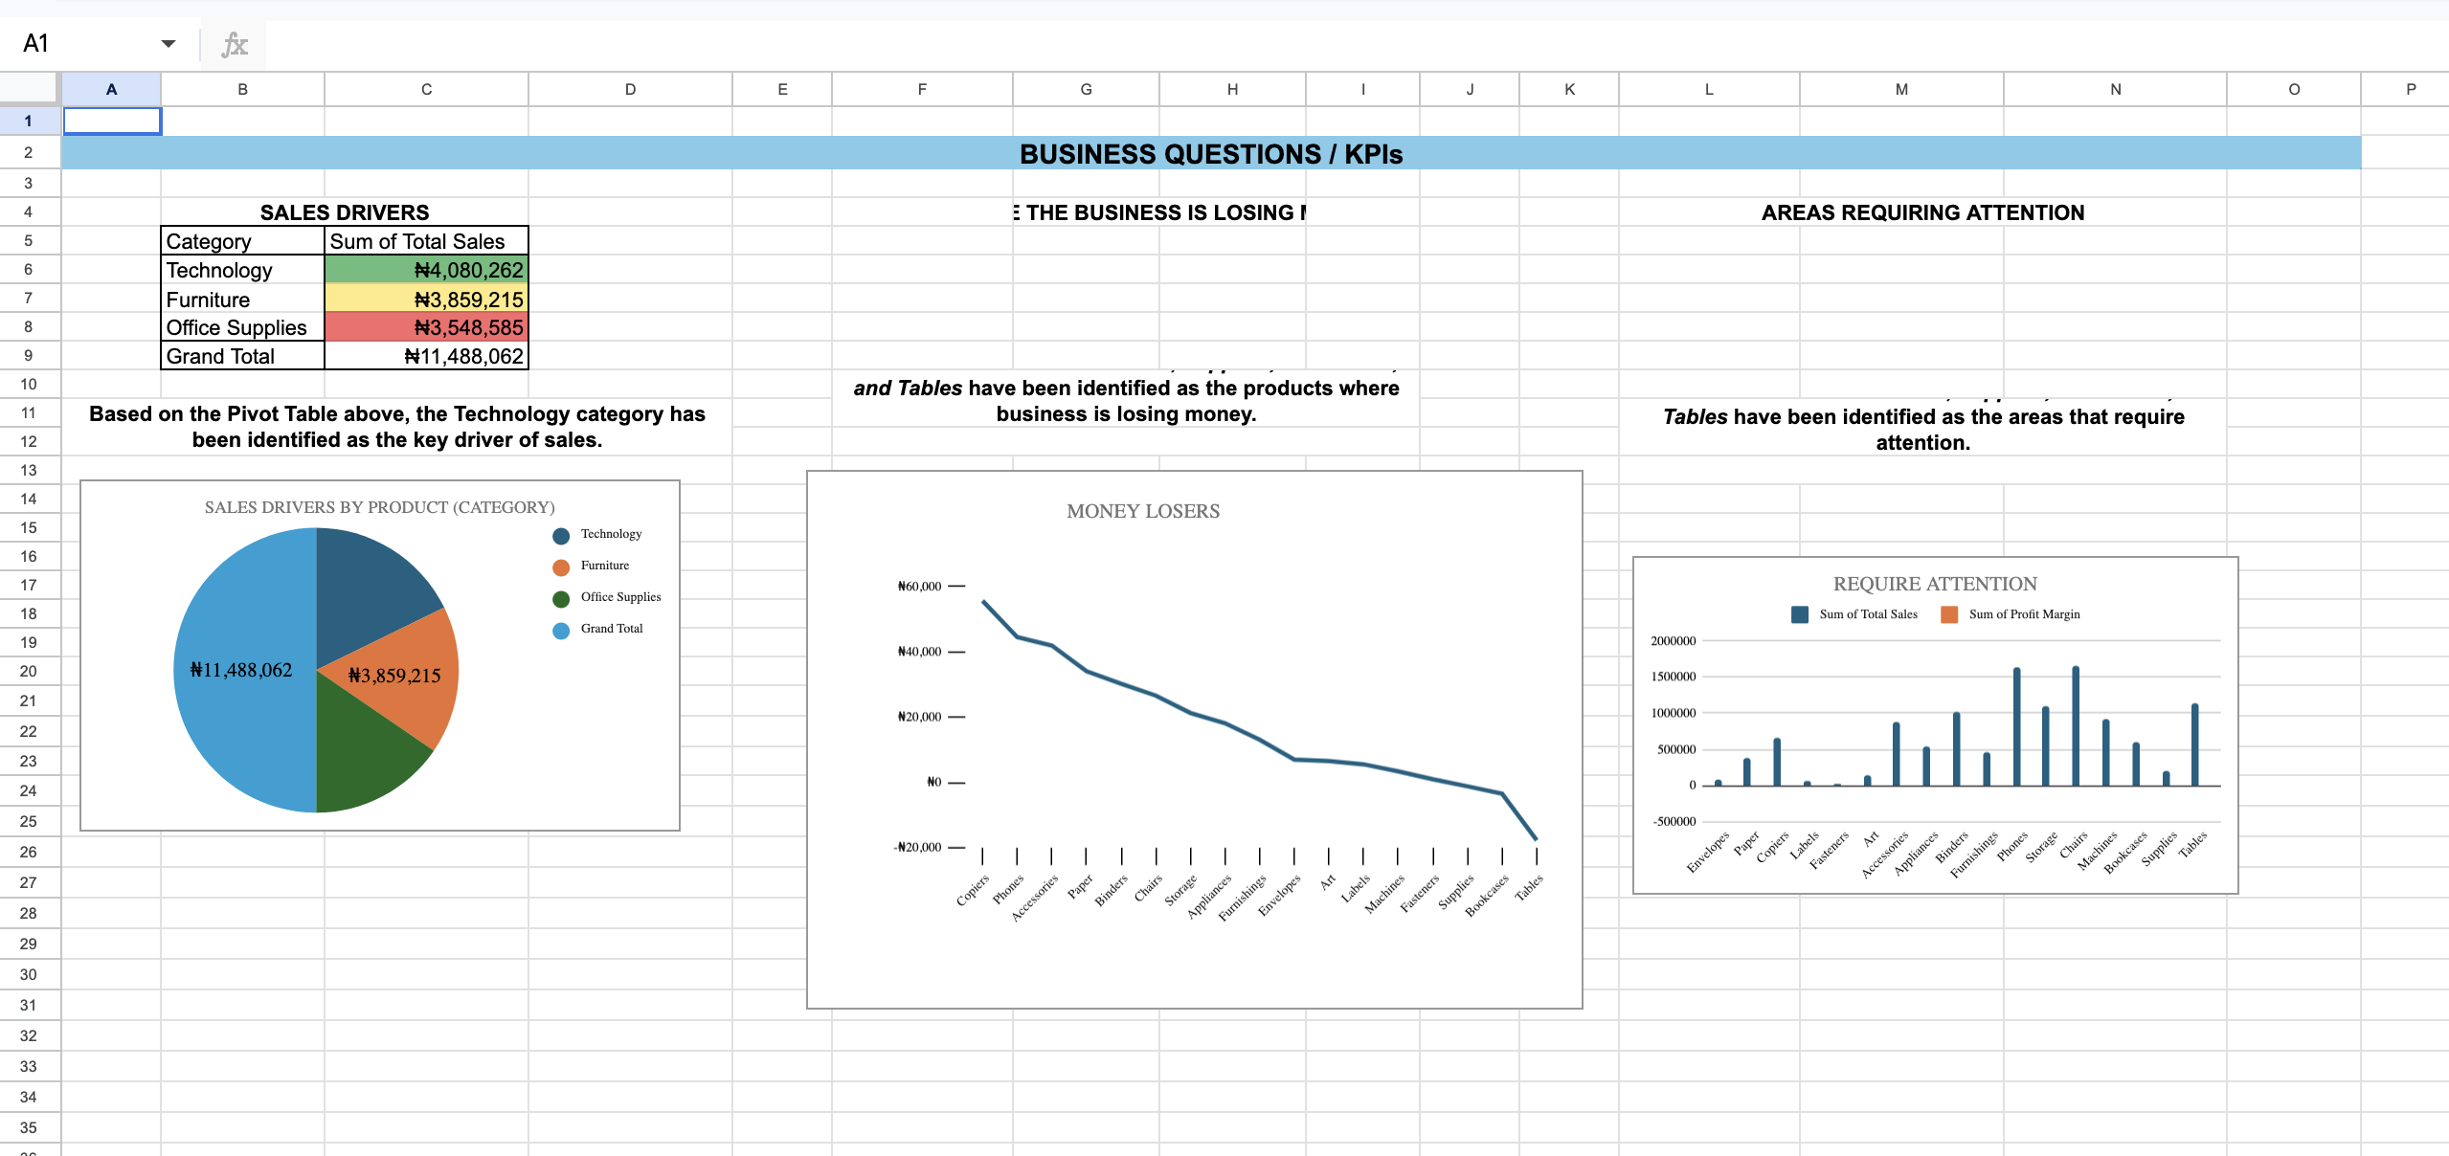
Task: Click the REQUIRE ATTENTION chart title
Action: (1935, 584)
